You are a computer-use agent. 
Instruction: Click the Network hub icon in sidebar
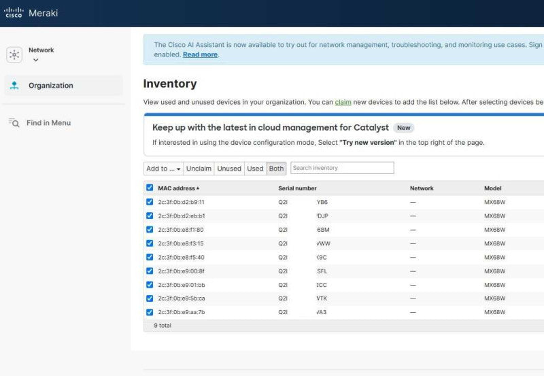(x=14, y=54)
